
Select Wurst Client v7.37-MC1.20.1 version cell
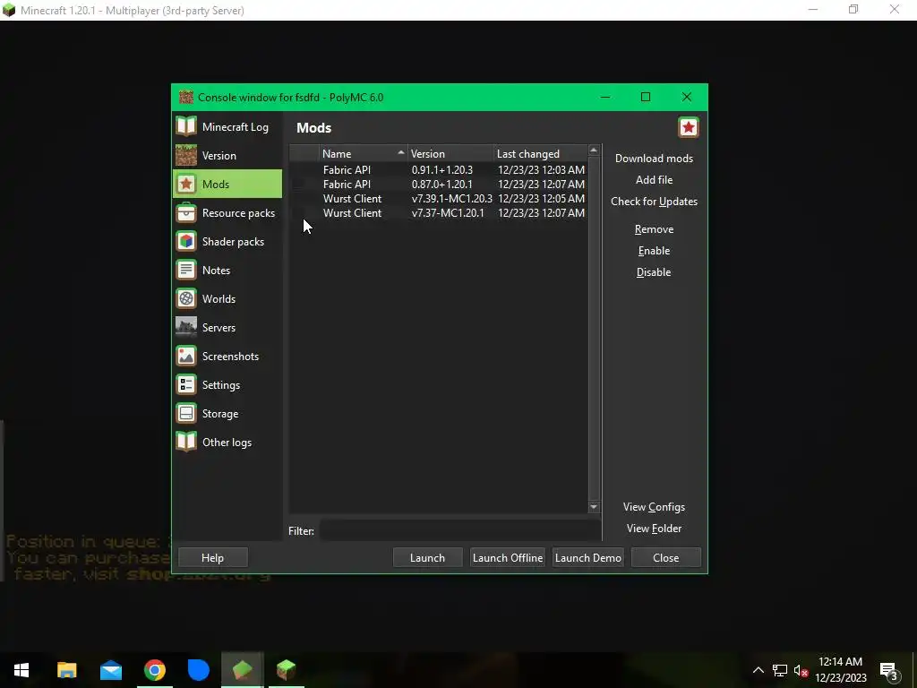448,213
